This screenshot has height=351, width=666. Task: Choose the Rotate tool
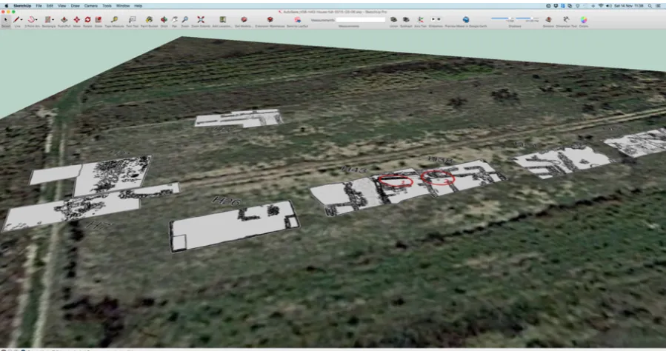point(87,19)
